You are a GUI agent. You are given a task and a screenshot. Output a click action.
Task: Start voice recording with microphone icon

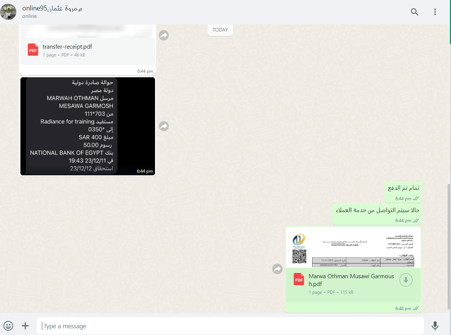[435, 326]
